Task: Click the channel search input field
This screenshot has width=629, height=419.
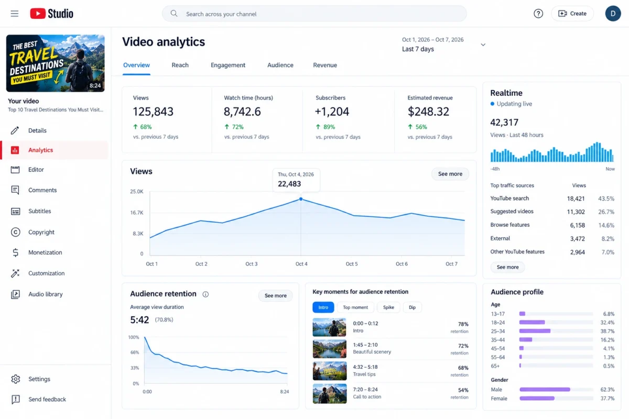Action: 314,14
